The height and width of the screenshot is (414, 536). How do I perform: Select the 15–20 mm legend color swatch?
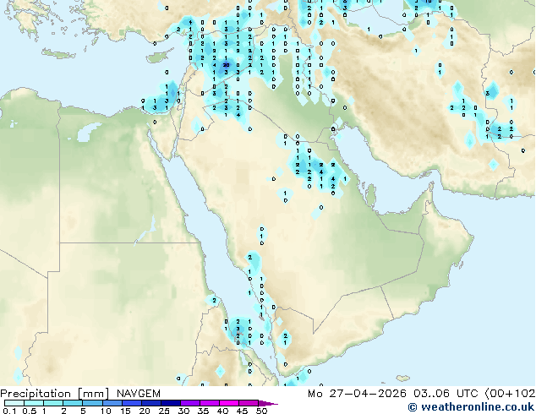pyautogui.click(x=132, y=403)
